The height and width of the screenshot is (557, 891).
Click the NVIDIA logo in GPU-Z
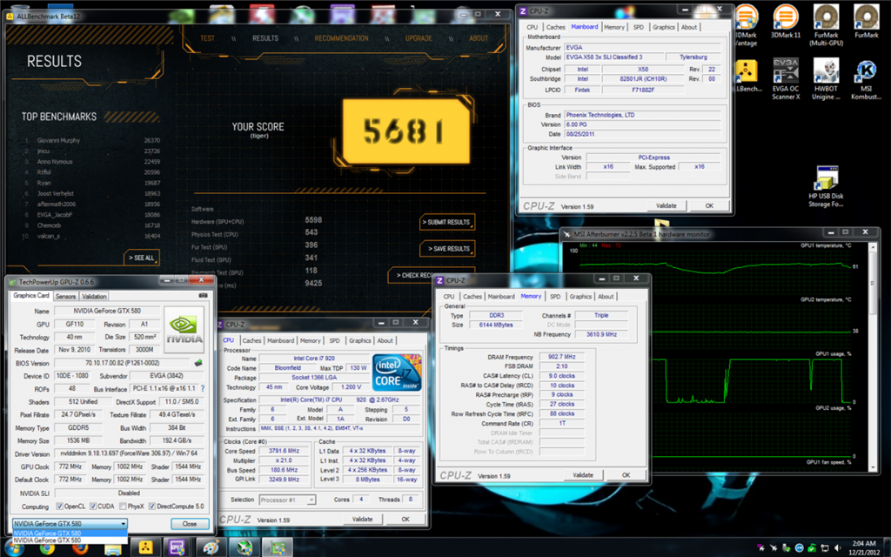click(184, 329)
